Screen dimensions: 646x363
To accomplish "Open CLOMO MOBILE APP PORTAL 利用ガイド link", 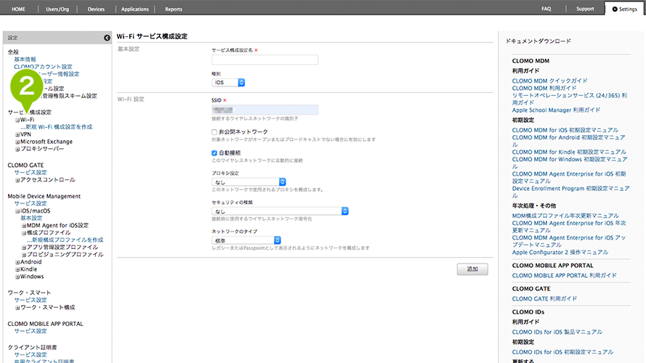I will (565, 275).
